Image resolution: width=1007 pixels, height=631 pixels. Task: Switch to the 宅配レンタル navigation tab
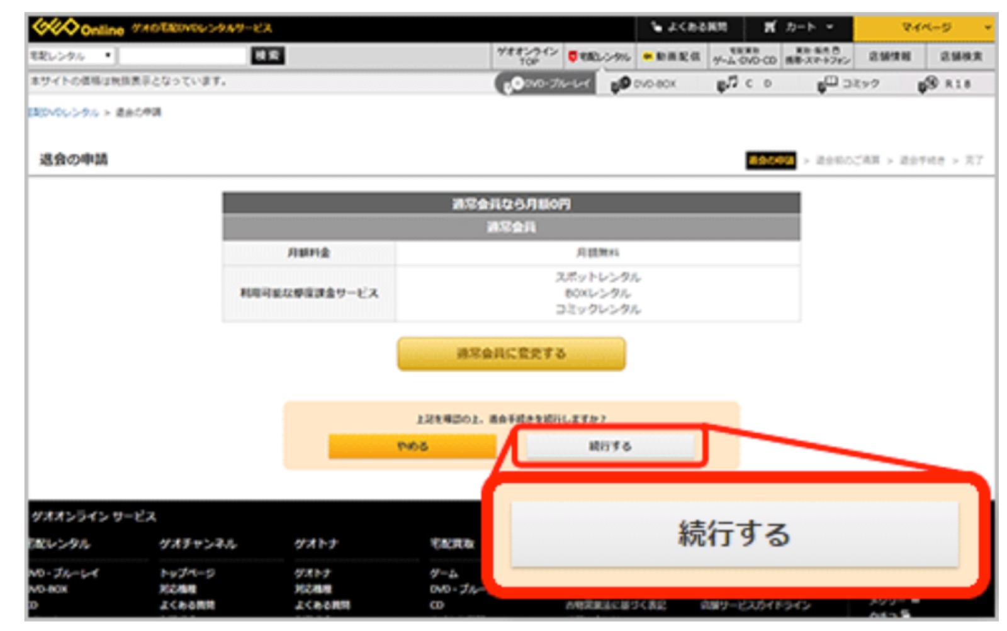(x=599, y=57)
